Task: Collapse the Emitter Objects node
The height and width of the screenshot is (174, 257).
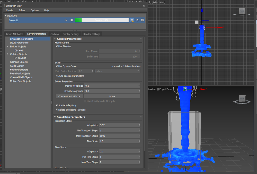Action: 7,47
